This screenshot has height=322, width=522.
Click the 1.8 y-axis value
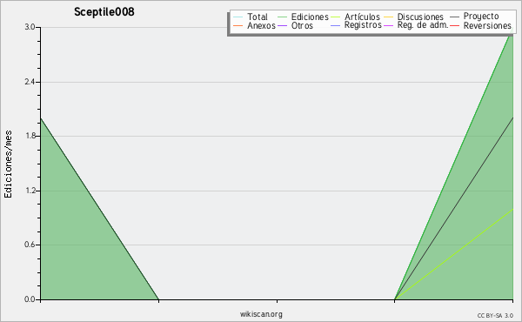pyautogui.click(x=30, y=136)
